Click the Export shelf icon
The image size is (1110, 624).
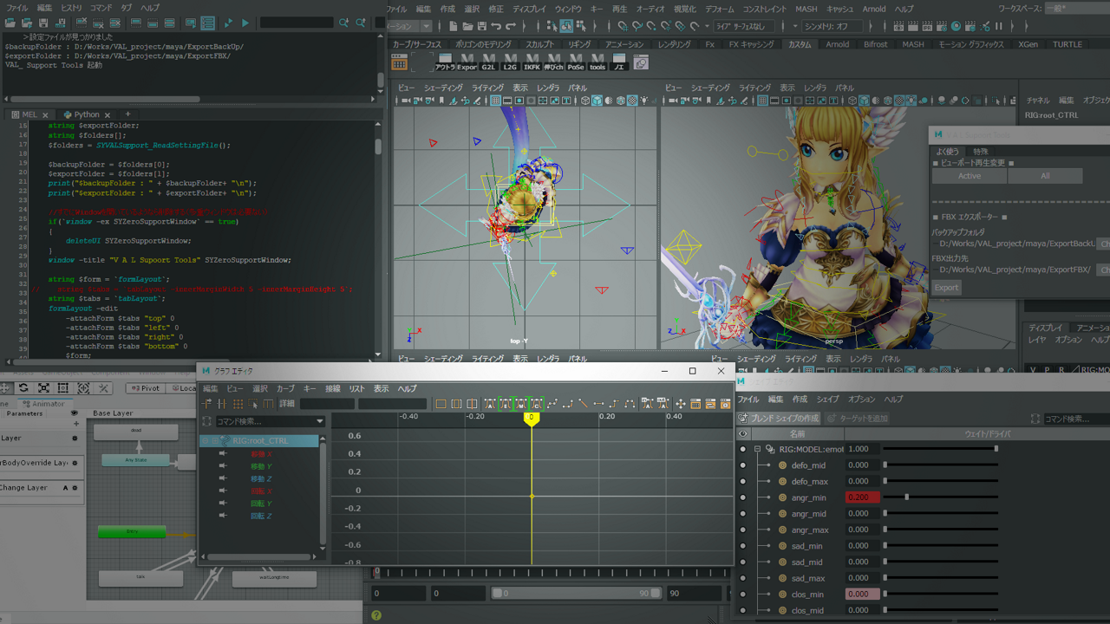click(467, 62)
